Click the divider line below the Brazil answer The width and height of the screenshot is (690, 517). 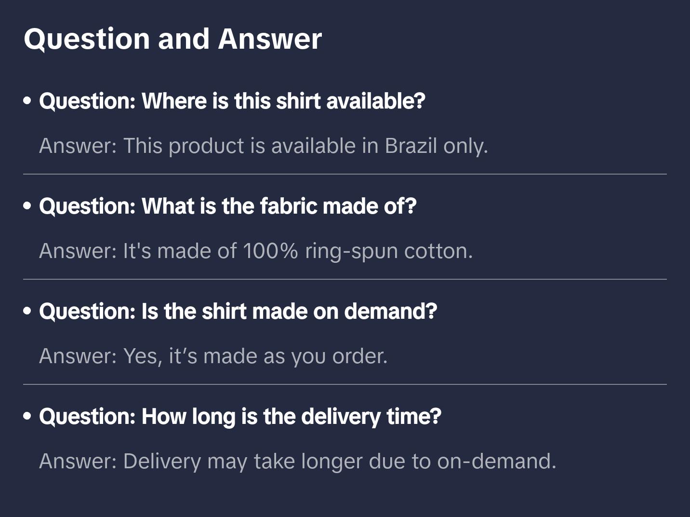coord(345,174)
